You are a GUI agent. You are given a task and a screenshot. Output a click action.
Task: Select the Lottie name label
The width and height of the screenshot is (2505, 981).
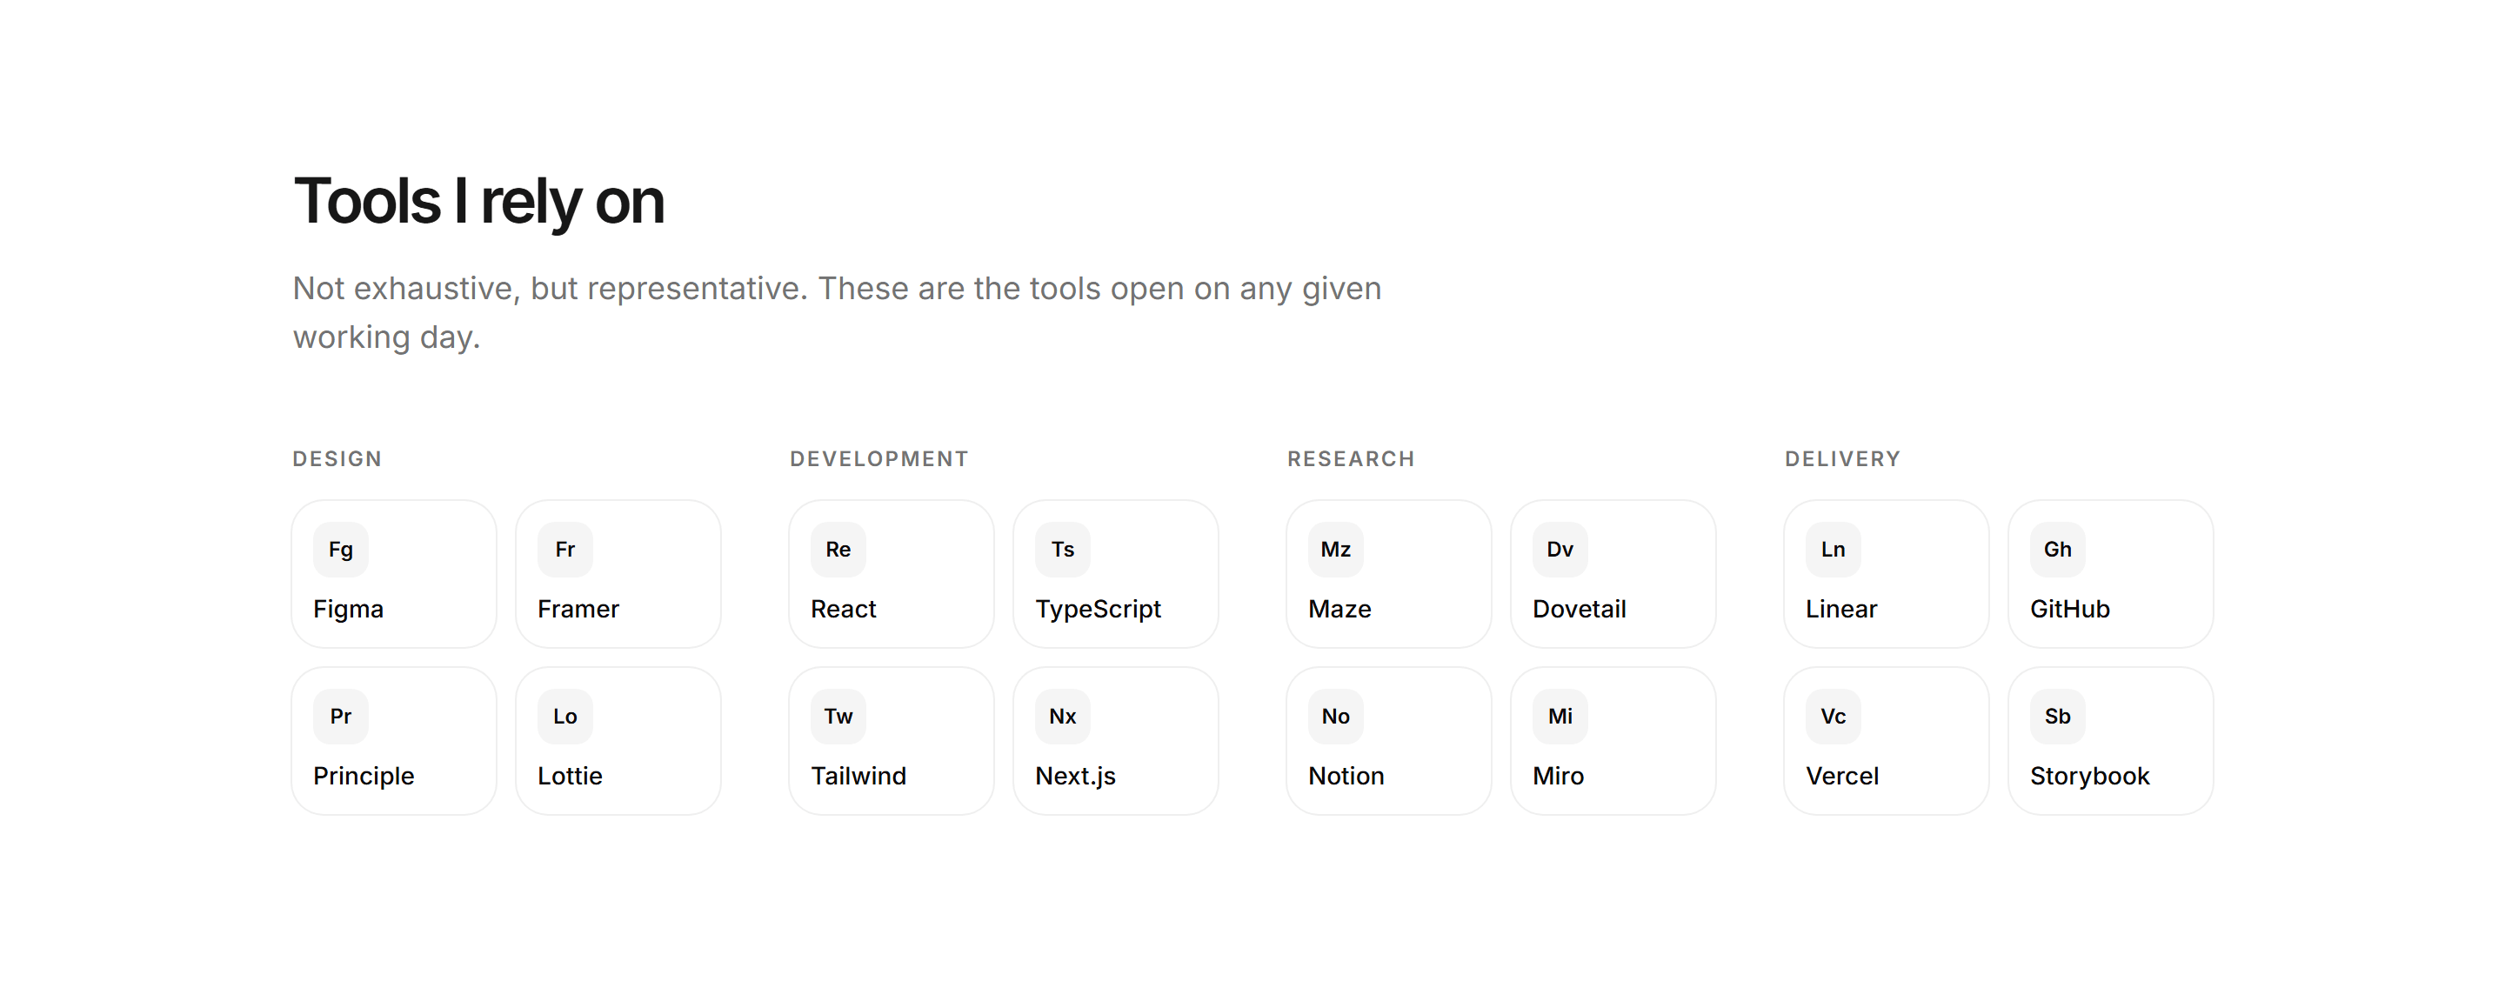coord(570,777)
